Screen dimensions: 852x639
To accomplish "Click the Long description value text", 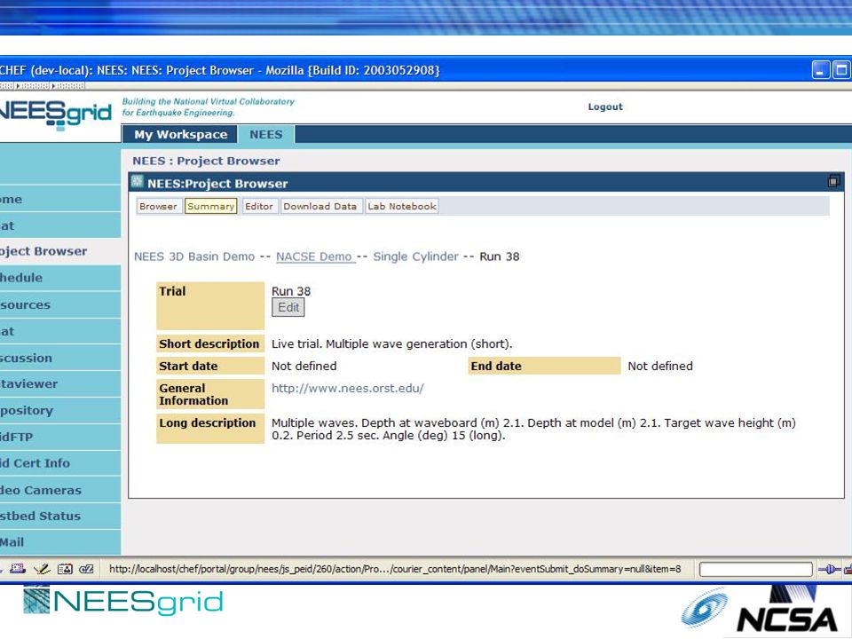I will [x=533, y=430].
